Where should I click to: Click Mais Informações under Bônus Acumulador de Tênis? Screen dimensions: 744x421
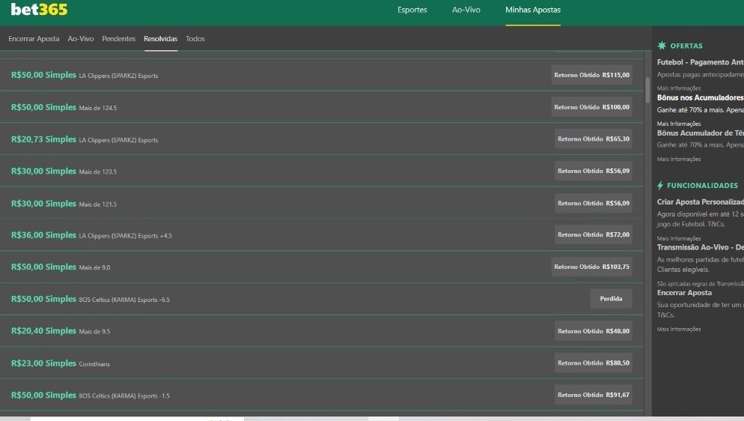click(x=679, y=159)
